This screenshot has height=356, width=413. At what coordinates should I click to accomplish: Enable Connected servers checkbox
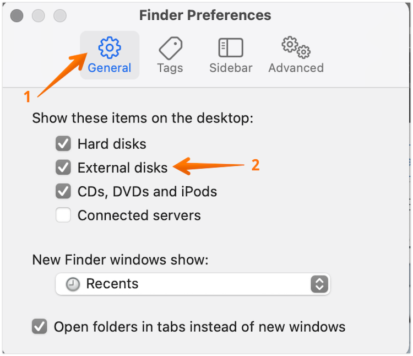coord(63,215)
